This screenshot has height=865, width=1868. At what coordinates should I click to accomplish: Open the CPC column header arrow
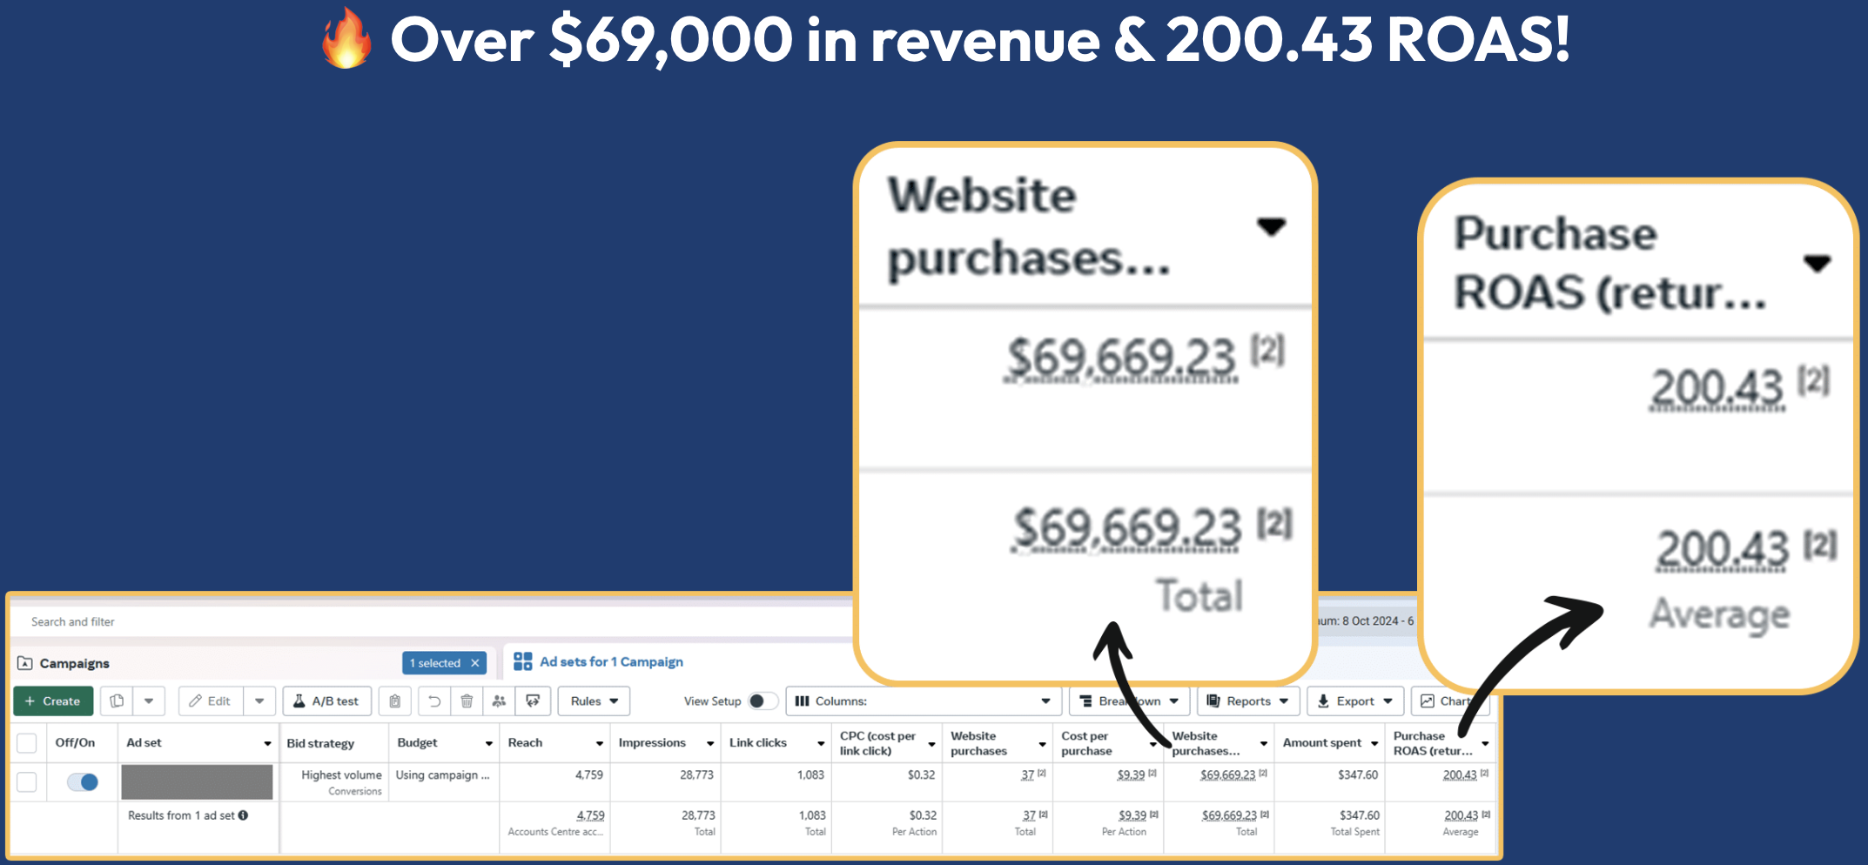pos(931,744)
